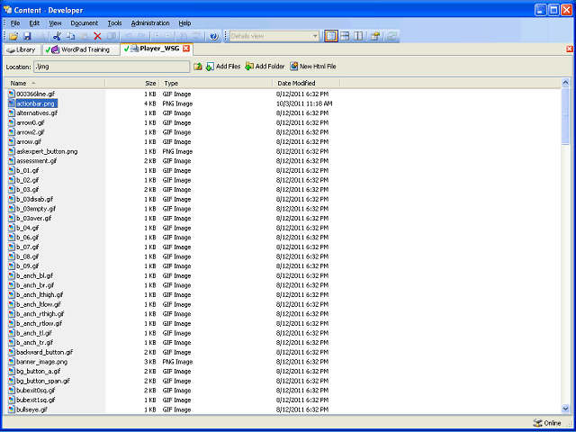Viewport: 576px width, 432px height.
Task: Click the Add Files icon
Action: coord(210,67)
